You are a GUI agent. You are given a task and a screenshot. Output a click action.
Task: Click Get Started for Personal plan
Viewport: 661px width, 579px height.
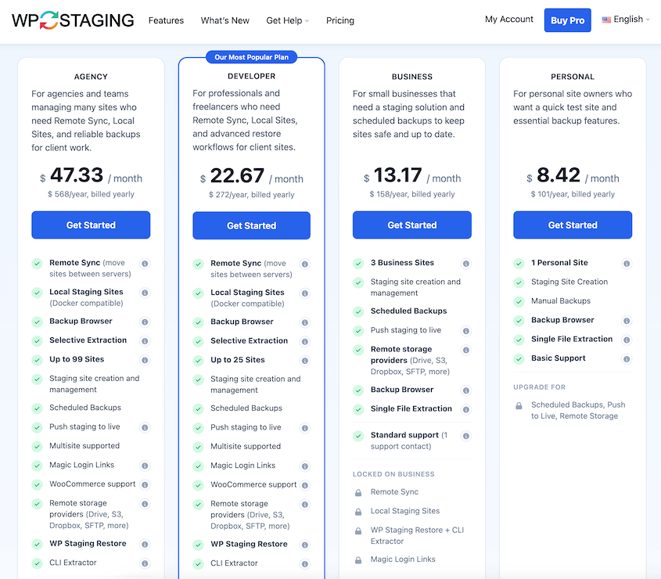(573, 225)
